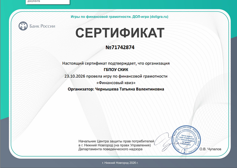Click 'Начальник Центра защиты прав потребителей' line
237x168 pixels.
[116, 141]
